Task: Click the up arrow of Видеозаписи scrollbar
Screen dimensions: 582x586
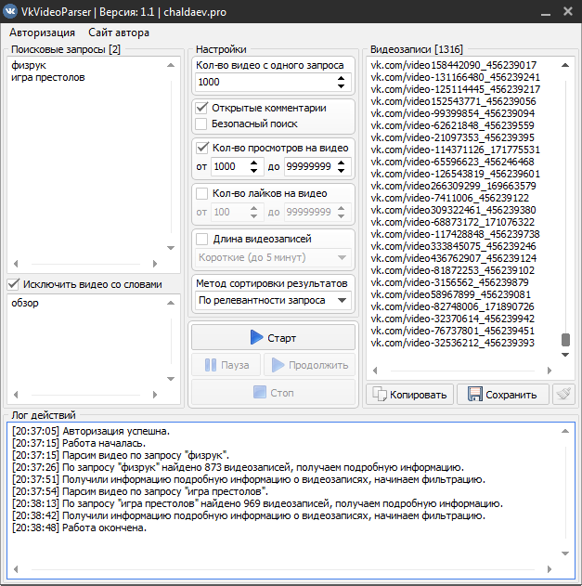Action: (565, 65)
